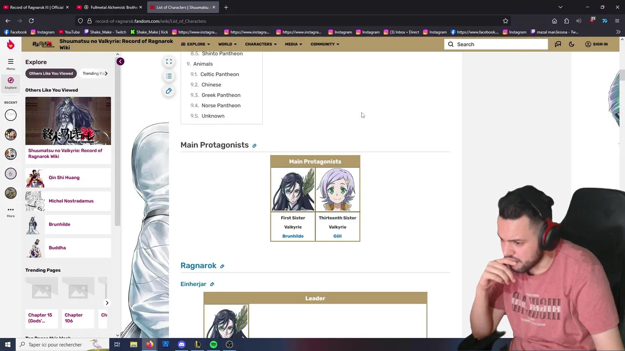This screenshot has width=625, height=351.
Task: Open the Brunhilde link in protagonists table
Action: (x=293, y=236)
